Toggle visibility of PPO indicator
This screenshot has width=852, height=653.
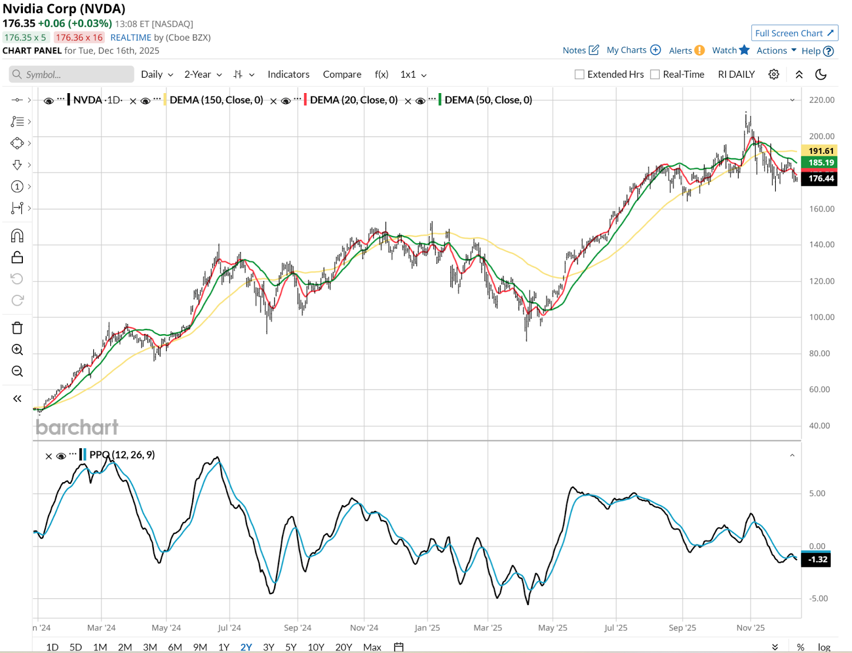(61, 456)
